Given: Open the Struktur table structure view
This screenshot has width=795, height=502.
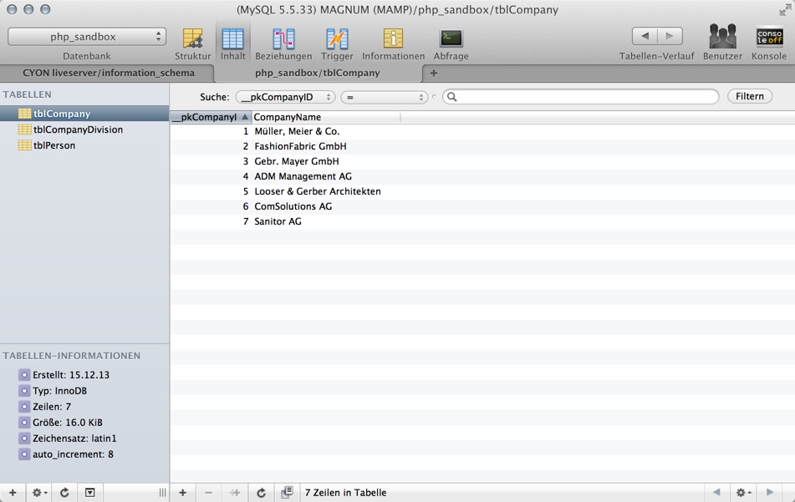Looking at the screenshot, I should [192, 43].
